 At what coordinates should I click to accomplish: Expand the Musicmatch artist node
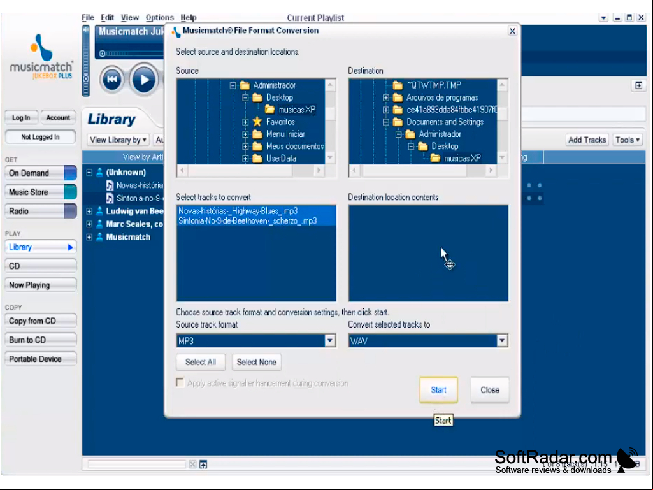(x=89, y=237)
